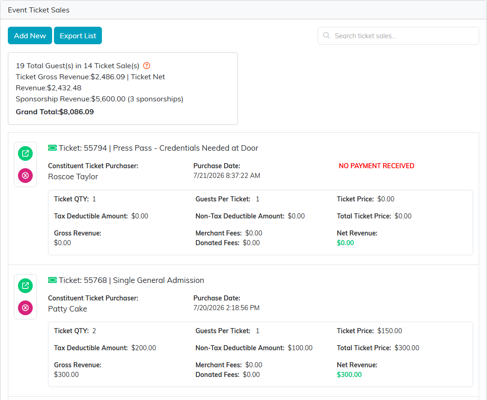The height and width of the screenshot is (400, 487).
Task: Click the Event Ticket Sales header
Action: pos(39,10)
